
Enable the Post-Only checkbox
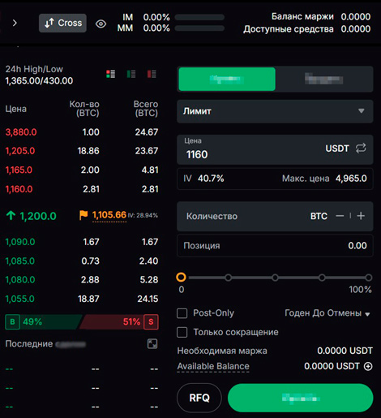(182, 313)
